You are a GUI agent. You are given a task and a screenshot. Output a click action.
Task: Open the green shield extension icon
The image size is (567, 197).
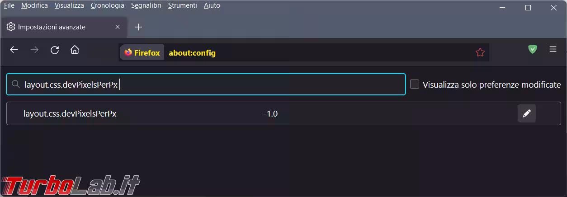pos(533,49)
